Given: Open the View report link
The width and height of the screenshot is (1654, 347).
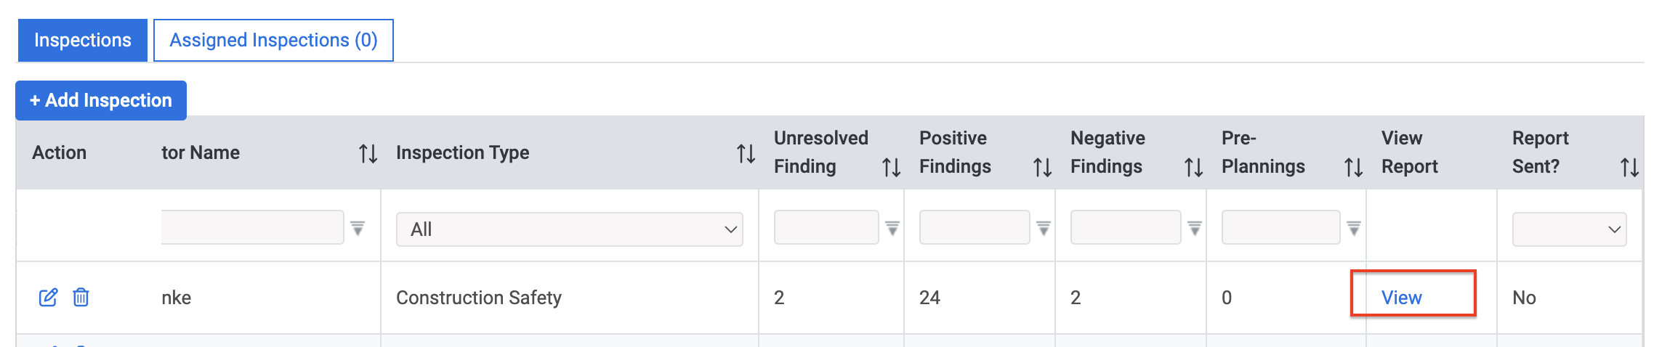Looking at the screenshot, I should coord(1401,298).
